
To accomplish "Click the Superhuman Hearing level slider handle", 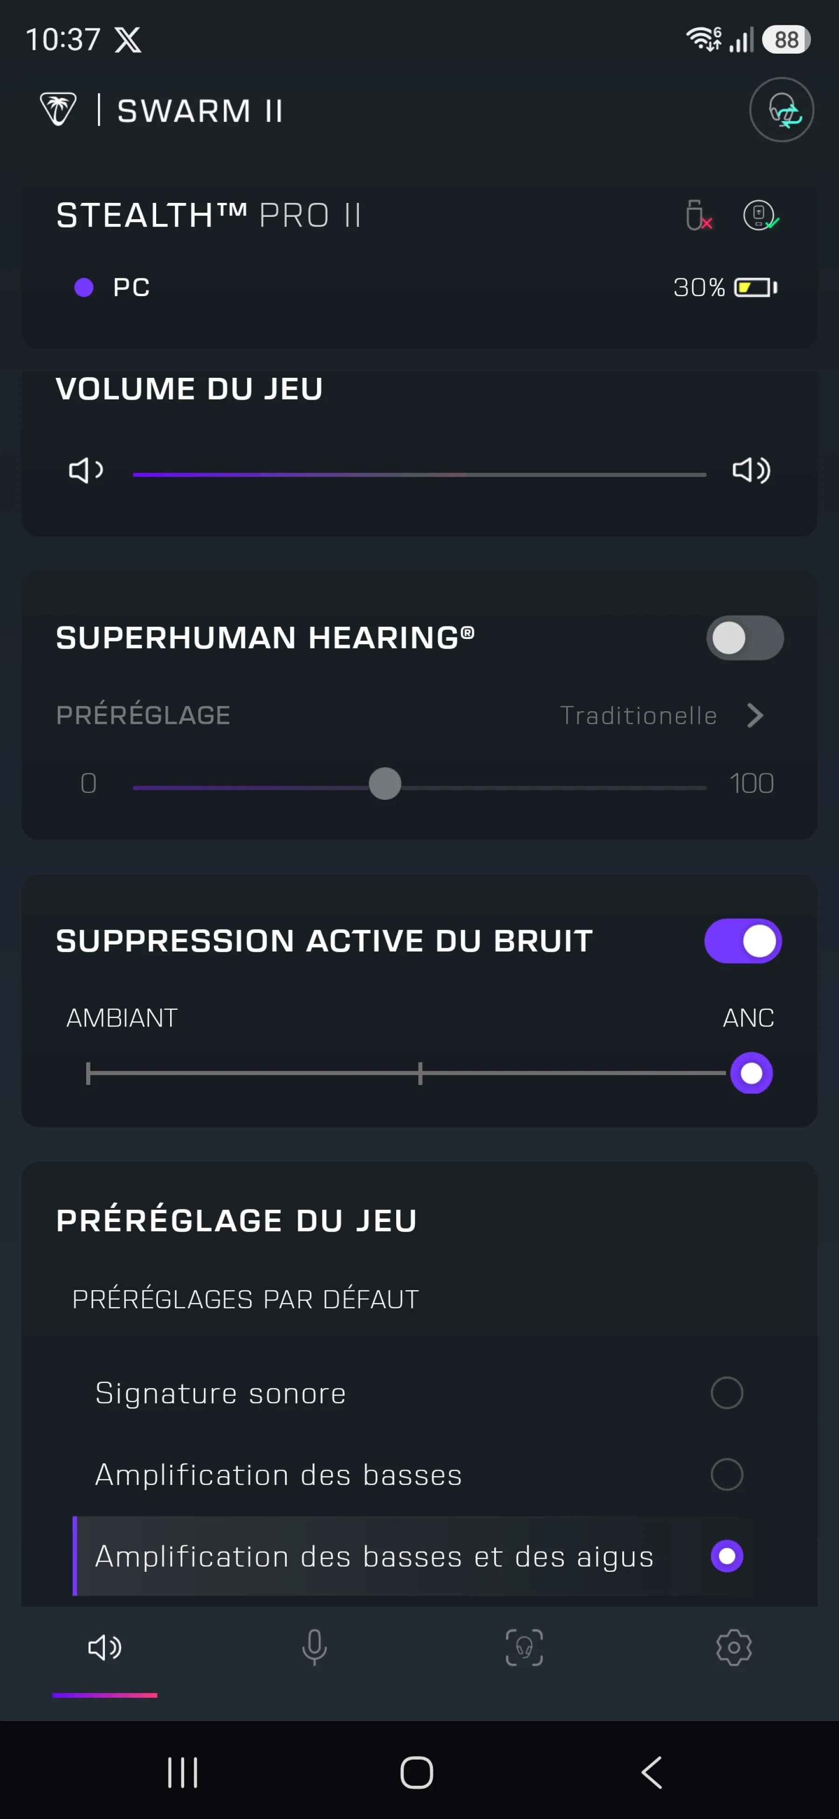I will [385, 784].
